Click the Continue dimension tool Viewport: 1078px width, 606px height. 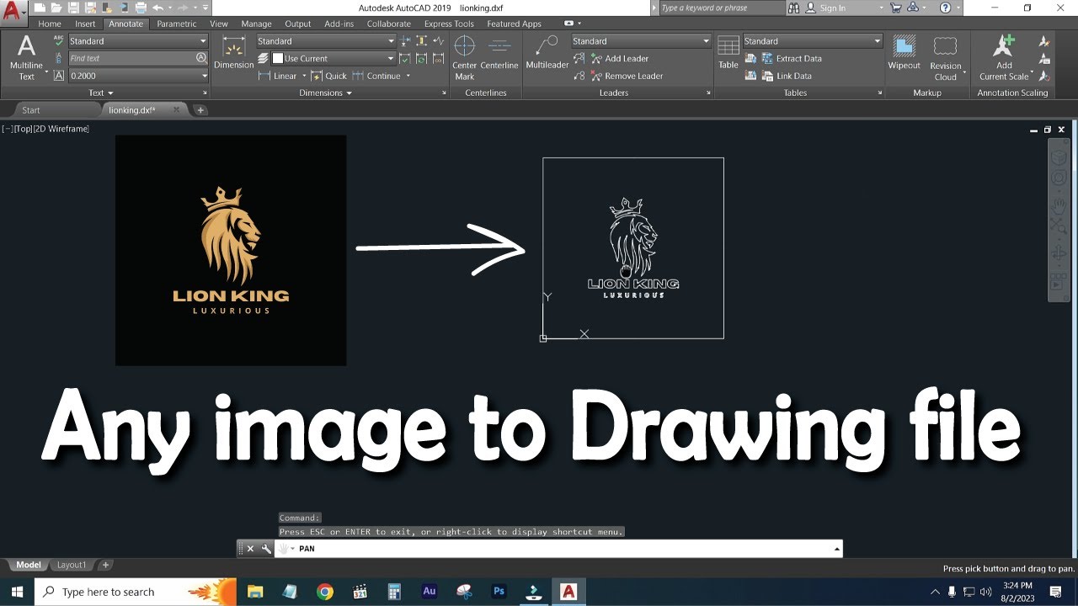(377, 76)
